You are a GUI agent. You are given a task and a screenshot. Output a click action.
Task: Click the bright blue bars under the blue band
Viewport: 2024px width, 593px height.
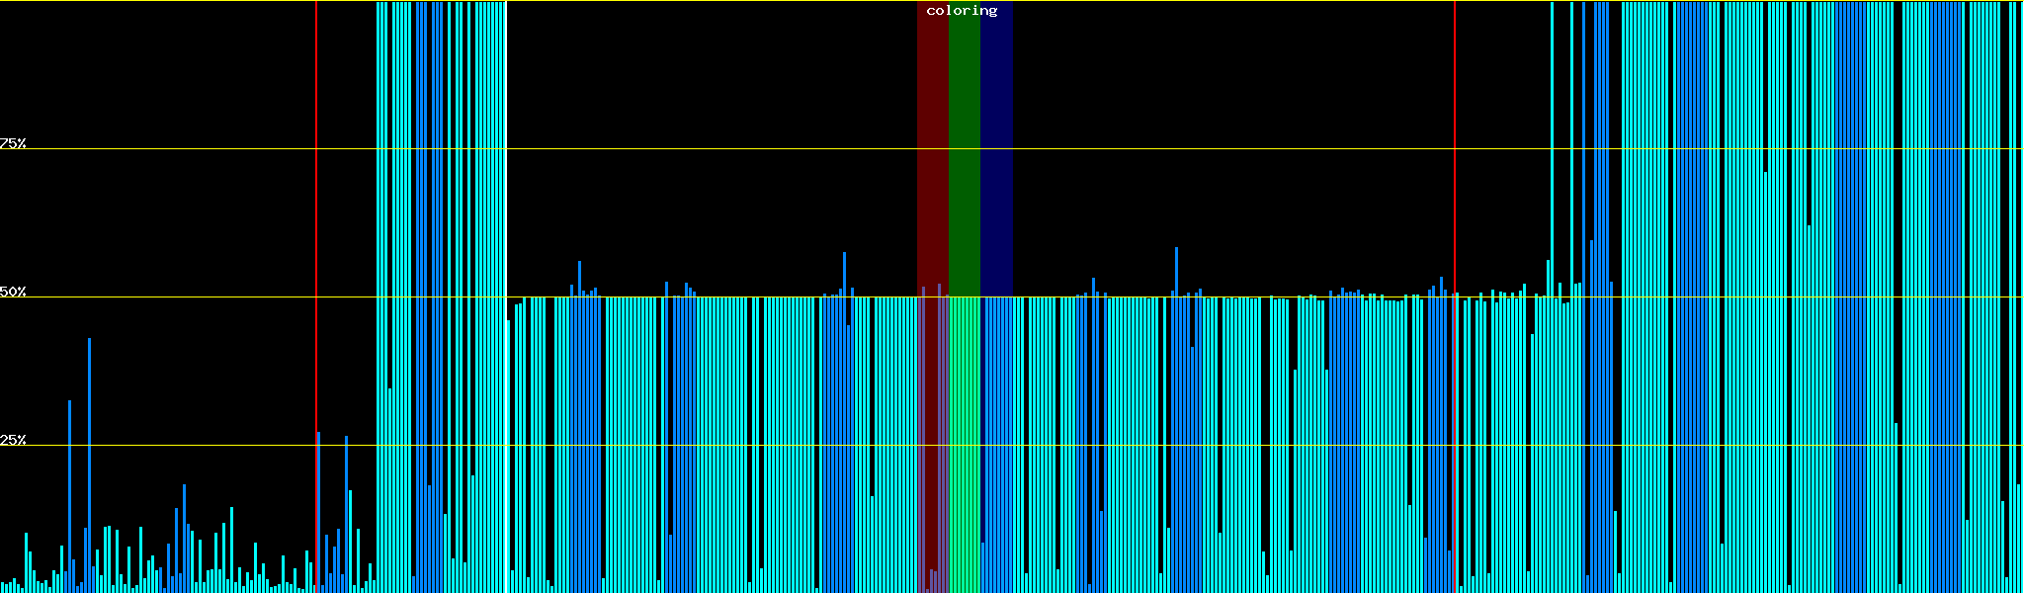click(x=996, y=445)
